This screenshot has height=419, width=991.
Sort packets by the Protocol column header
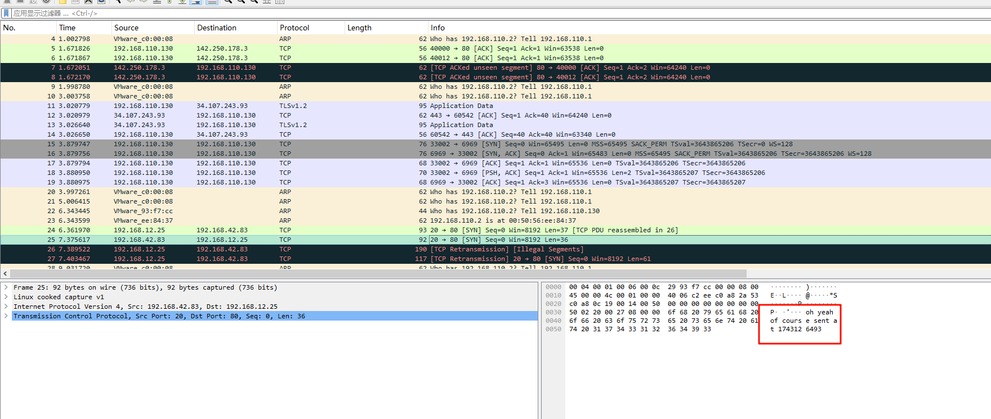click(294, 28)
